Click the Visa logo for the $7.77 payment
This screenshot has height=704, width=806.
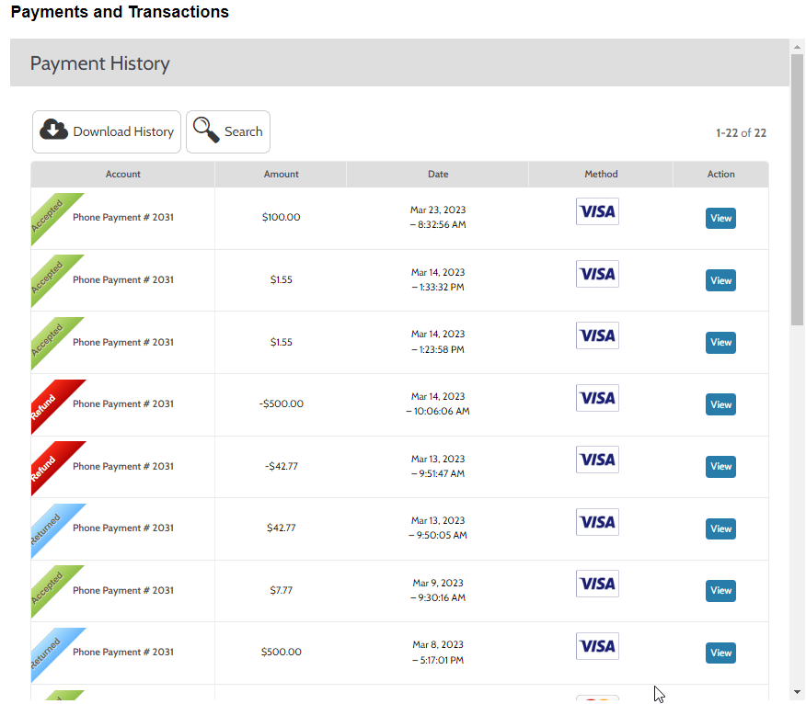click(x=597, y=584)
